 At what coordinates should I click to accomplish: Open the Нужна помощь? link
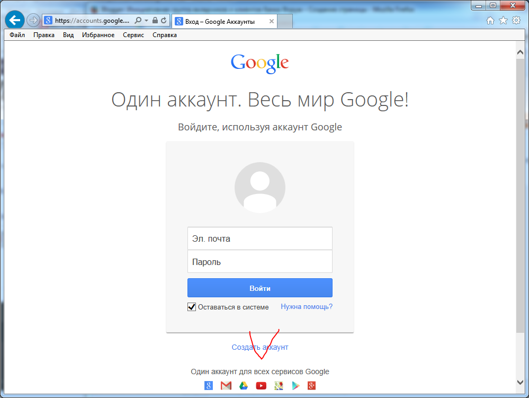click(306, 306)
